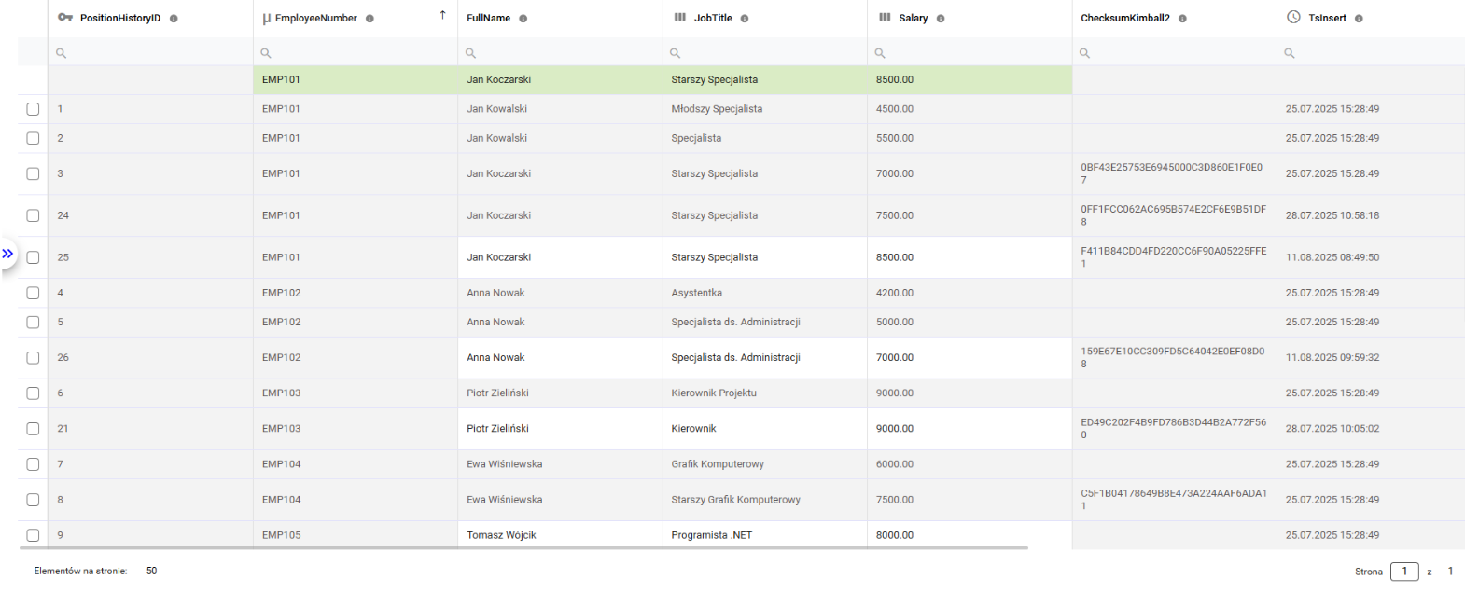Sort by the ChecksumKimball2 column header
1465x593 pixels.
coord(1124,18)
